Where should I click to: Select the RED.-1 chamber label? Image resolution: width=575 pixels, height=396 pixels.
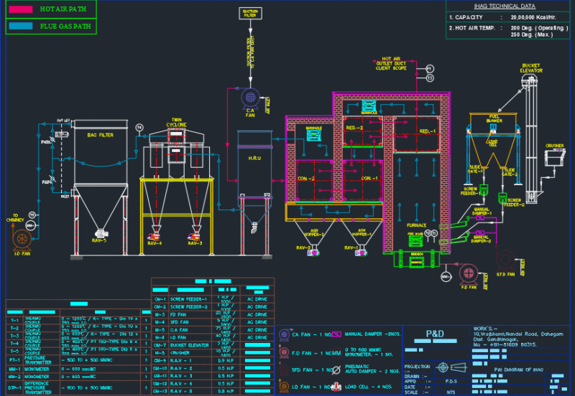pos(428,131)
